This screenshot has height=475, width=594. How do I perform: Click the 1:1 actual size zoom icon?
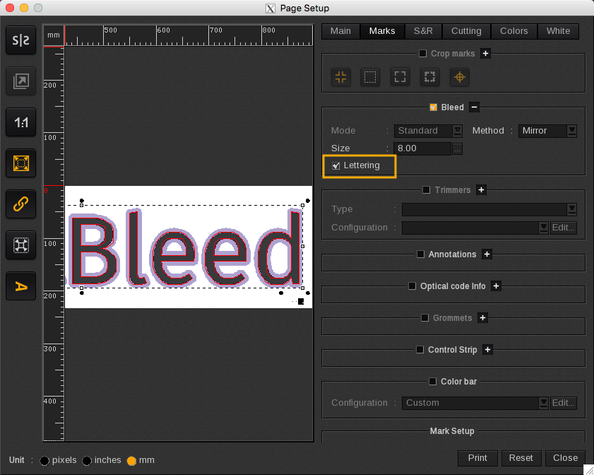point(21,122)
